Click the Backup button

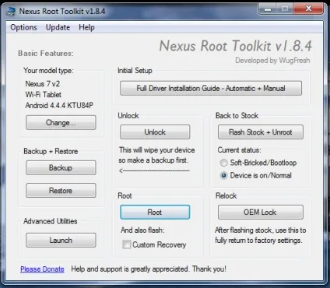pyautogui.click(x=61, y=168)
